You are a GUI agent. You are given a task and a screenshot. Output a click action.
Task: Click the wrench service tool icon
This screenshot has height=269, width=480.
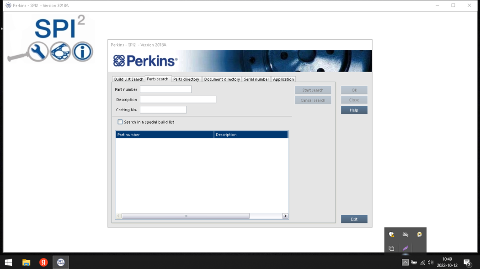(x=38, y=52)
